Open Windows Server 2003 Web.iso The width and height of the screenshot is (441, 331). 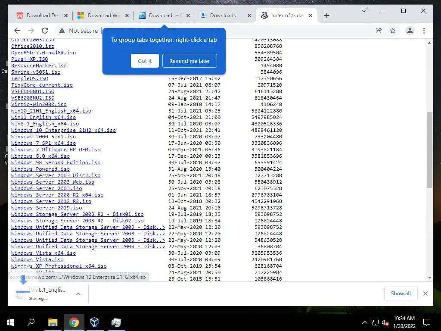[x=53, y=182]
